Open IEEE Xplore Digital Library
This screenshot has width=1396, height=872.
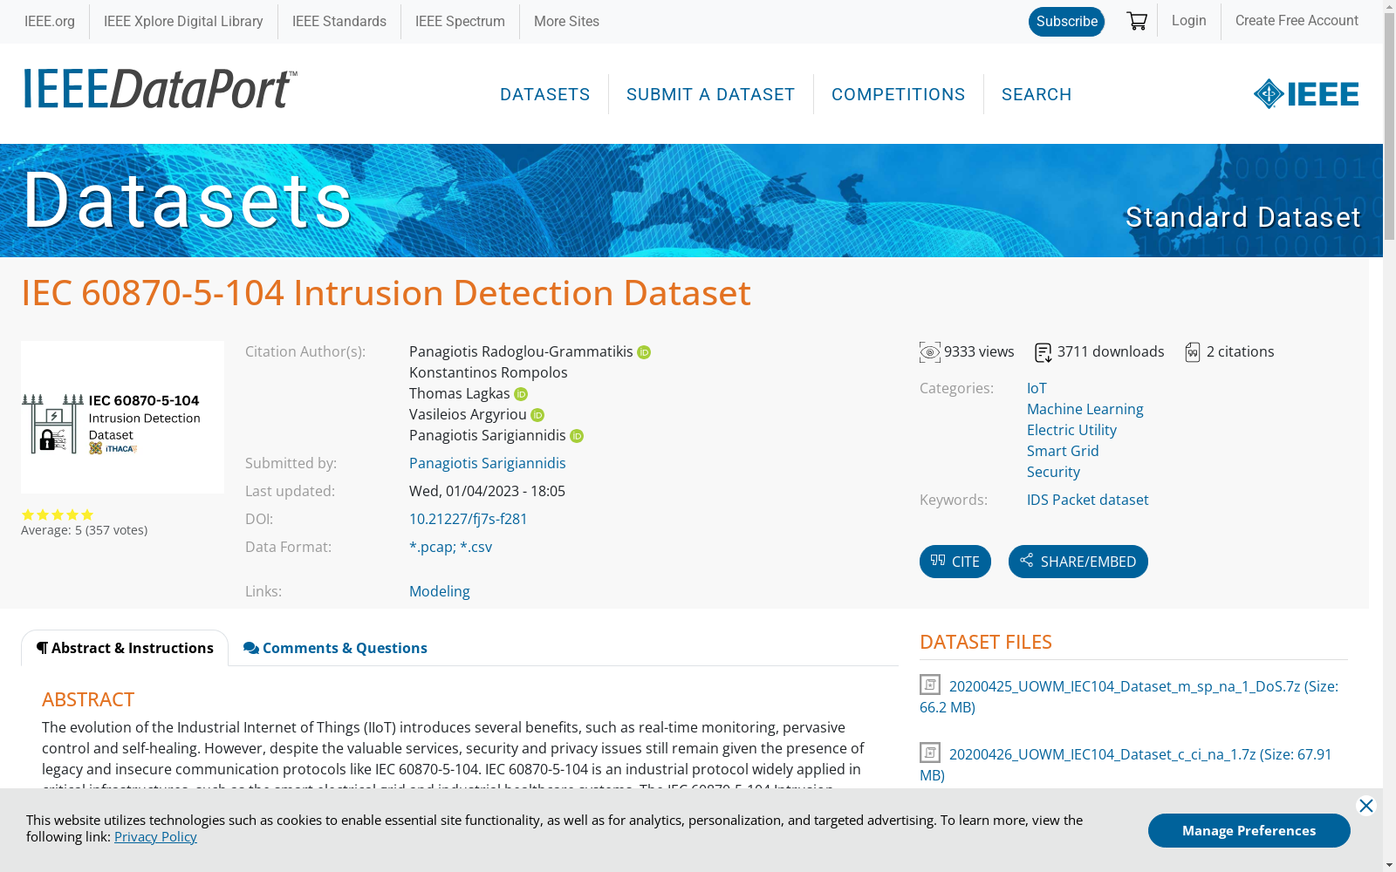pos(183,22)
